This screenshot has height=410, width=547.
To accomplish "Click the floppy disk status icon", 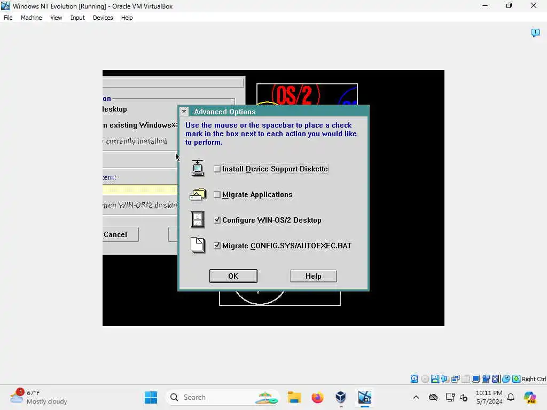I will point(435,379).
